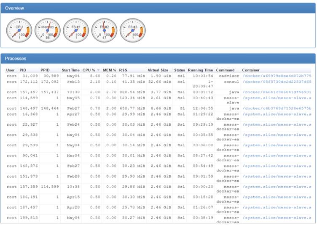The height and width of the screenshot is (227, 317).
Task: Open container link for java PID 157,457
Action: point(277,92)
